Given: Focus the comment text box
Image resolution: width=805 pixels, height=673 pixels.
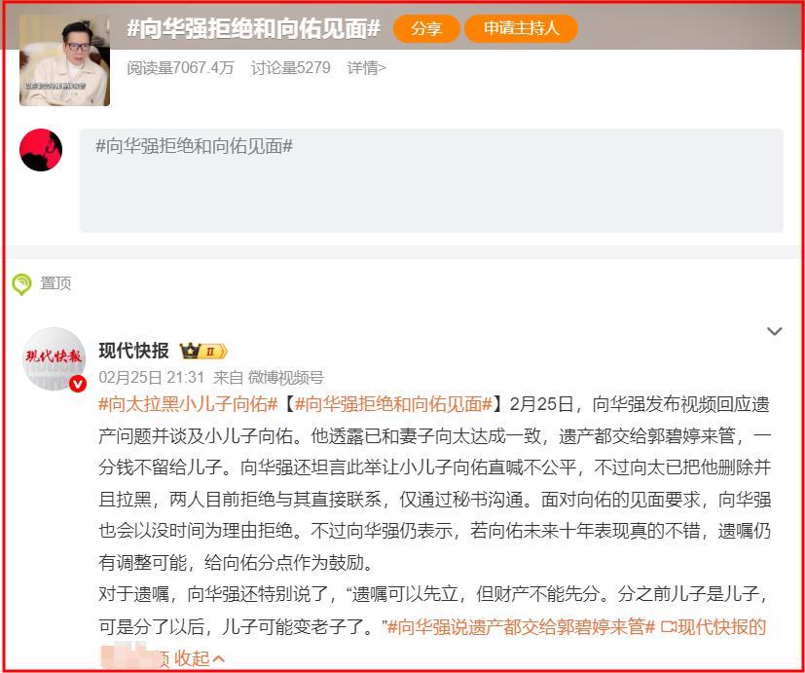Looking at the screenshot, I should pos(431,180).
